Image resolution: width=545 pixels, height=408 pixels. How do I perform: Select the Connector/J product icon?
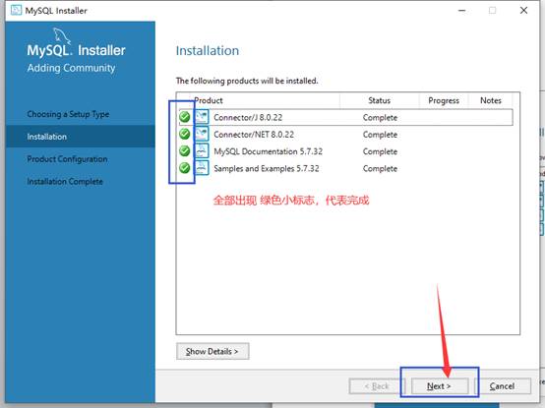tap(202, 117)
